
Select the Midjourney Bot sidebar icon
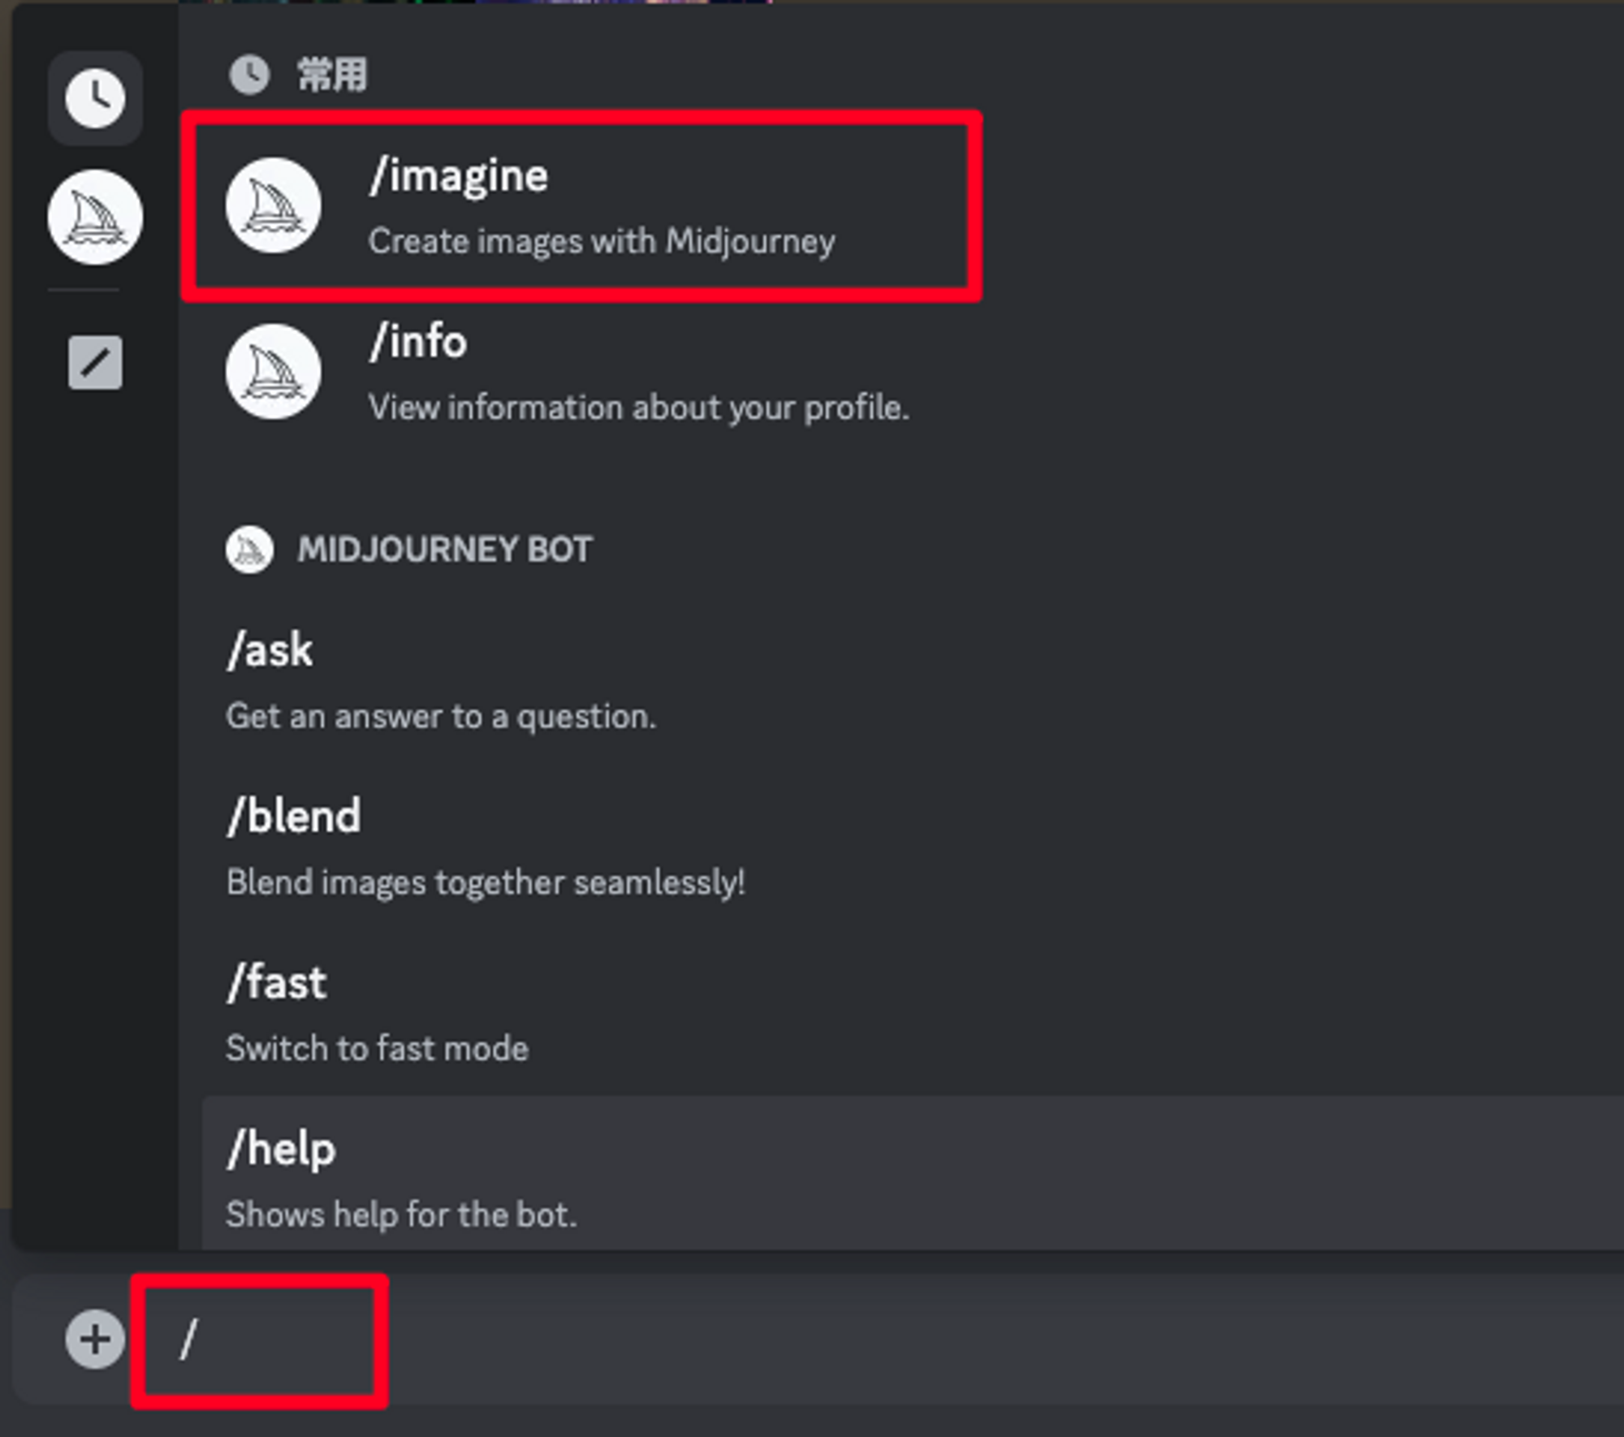(x=95, y=217)
